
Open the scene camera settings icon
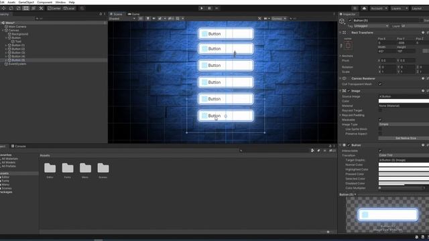click(265, 19)
